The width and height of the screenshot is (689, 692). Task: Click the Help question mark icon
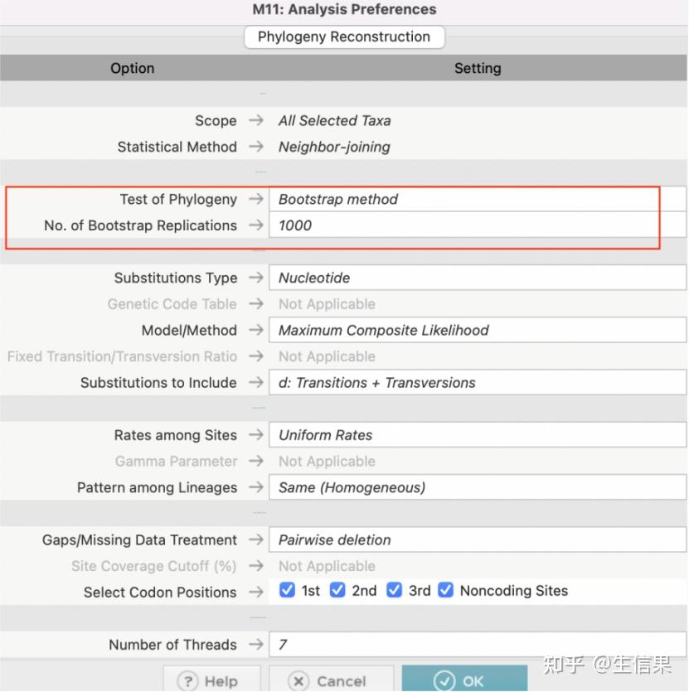pos(188,681)
